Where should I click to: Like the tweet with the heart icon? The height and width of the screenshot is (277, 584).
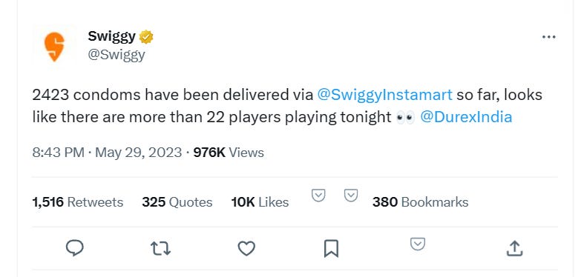pyautogui.click(x=246, y=248)
